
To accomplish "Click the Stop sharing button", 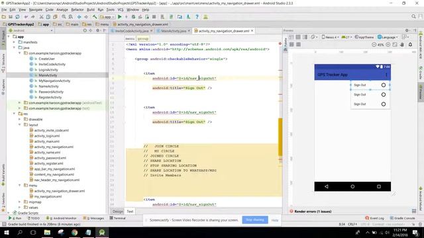I will pyautogui.click(x=255, y=220).
